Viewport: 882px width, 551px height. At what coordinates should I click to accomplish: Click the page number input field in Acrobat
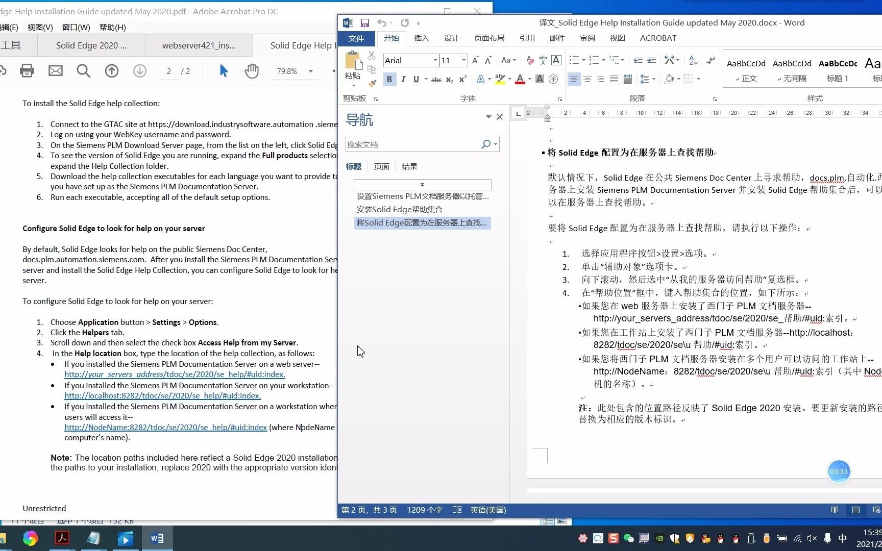point(169,71)
